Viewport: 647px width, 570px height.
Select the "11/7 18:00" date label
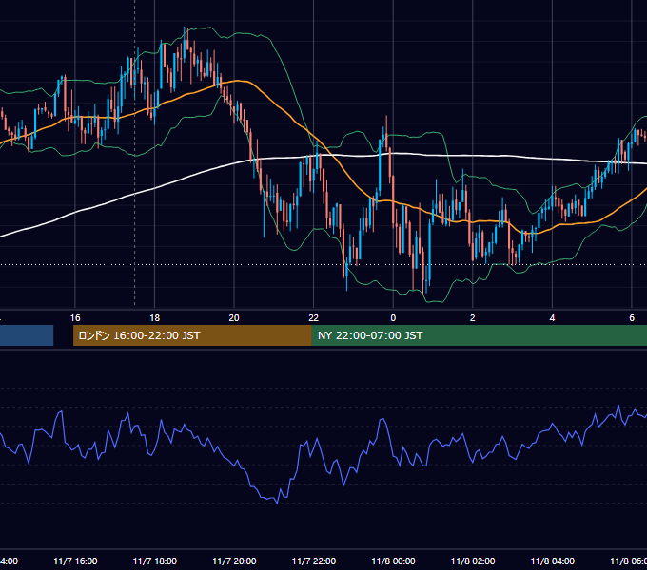coord(155,560)
